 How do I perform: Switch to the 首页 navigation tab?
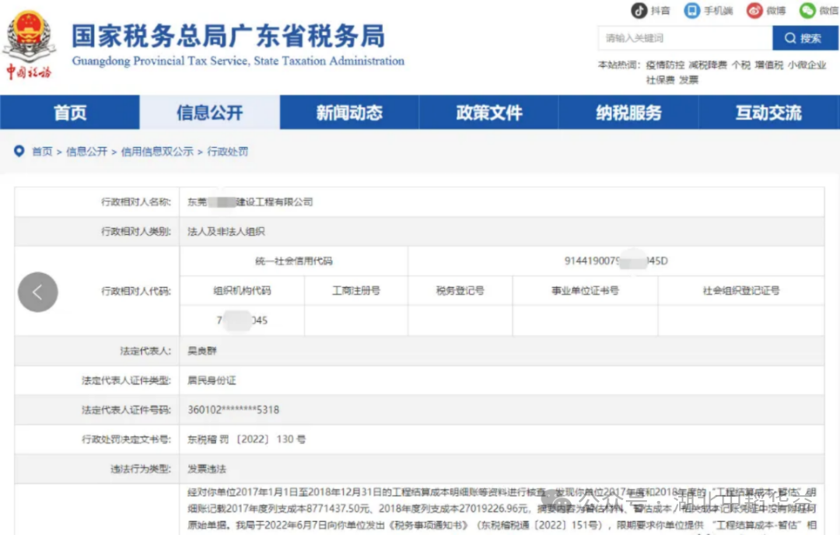click(x=69, y=112)
